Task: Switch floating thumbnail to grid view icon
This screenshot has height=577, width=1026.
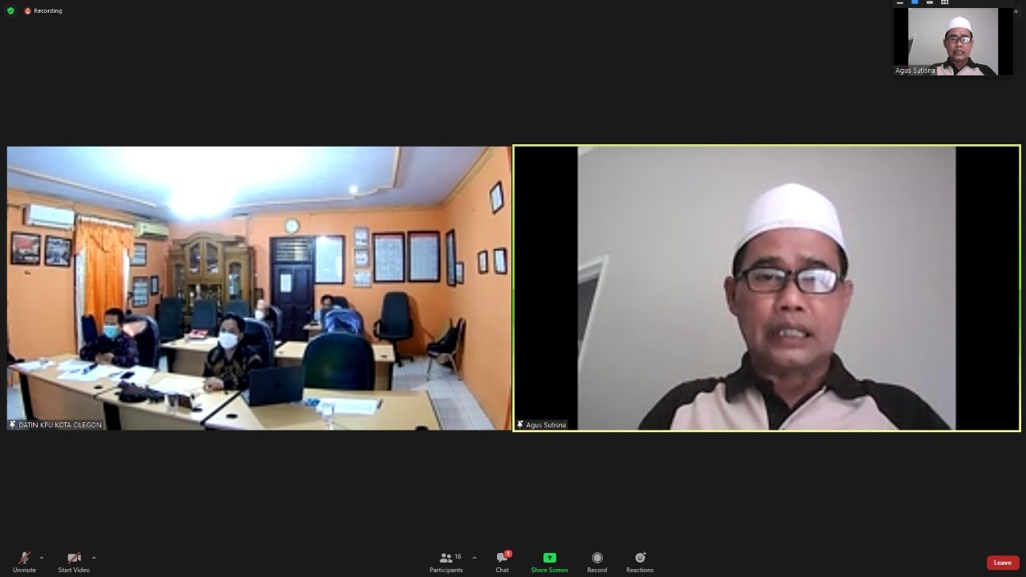Action: pyautogui.click(x=944, y=2)
